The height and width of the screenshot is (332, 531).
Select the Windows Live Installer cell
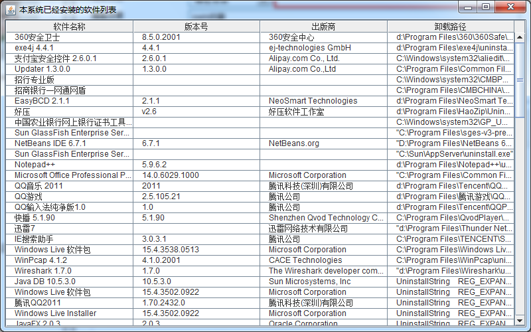tap(70, 313)
